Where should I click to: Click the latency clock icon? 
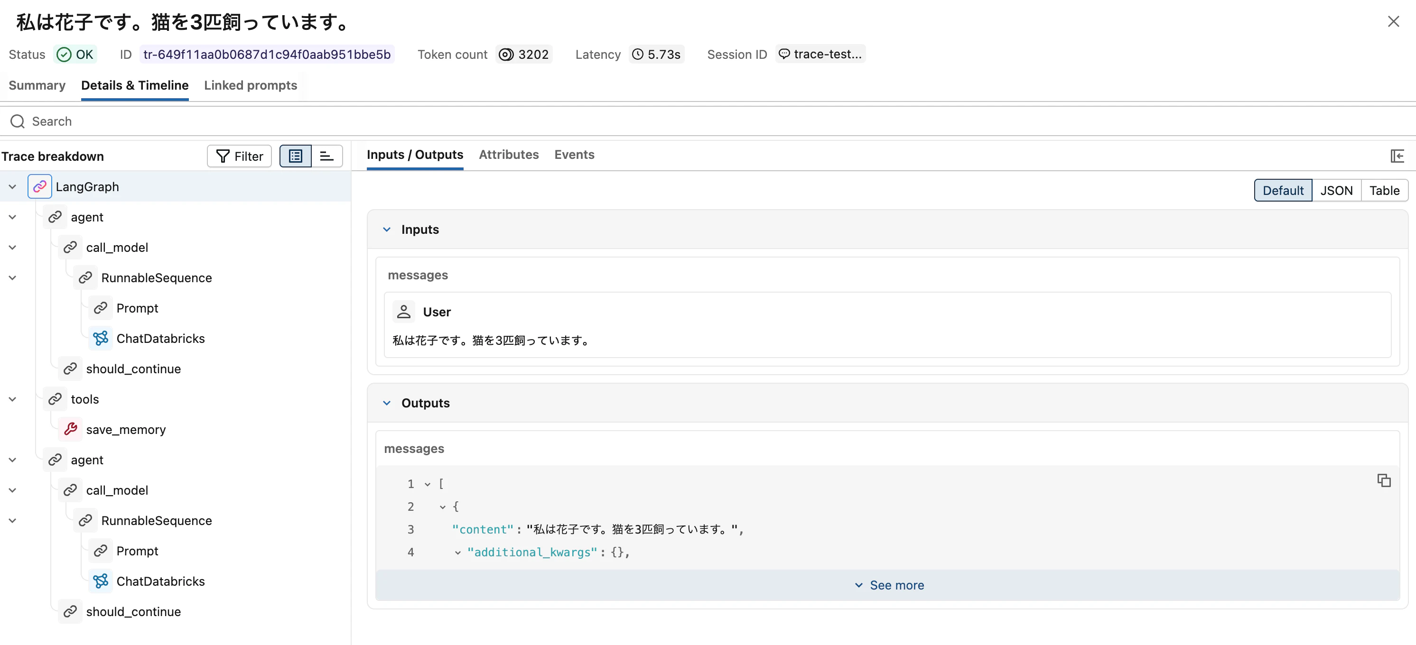(x=638, y=55)
